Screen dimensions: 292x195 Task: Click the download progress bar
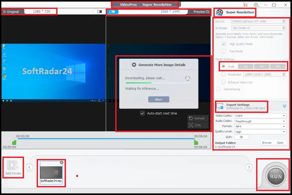tap(157, 83)
